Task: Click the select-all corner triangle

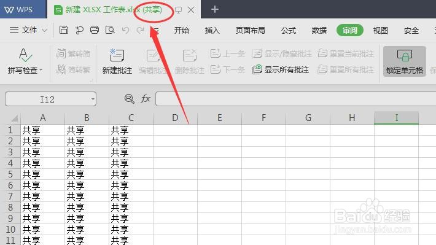Action: tap(14, 118)
